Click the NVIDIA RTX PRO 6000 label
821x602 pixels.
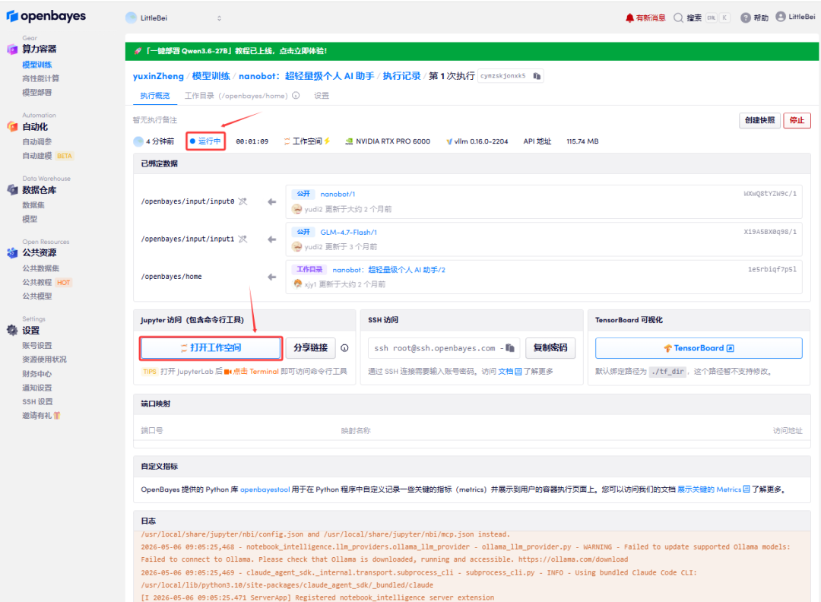click(388, 141)
